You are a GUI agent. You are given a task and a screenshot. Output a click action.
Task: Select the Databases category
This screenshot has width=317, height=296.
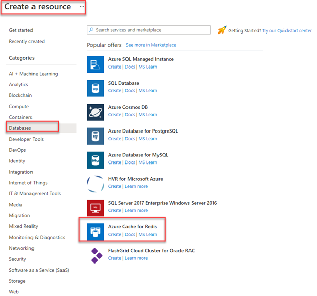[20, 128]
